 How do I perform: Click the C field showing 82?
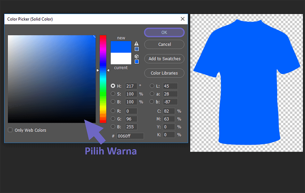coord(169,111)
